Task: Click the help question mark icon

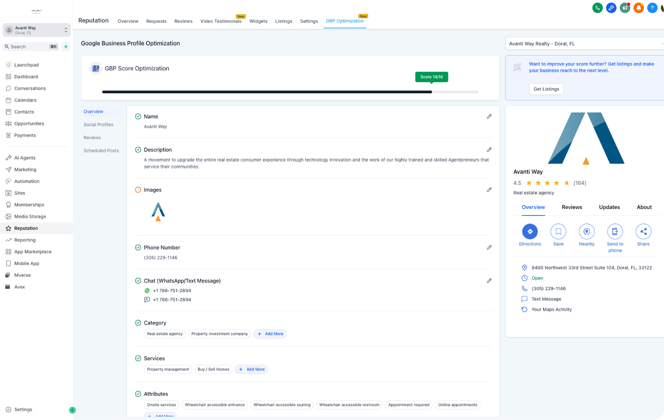Action: click(652, 8)
